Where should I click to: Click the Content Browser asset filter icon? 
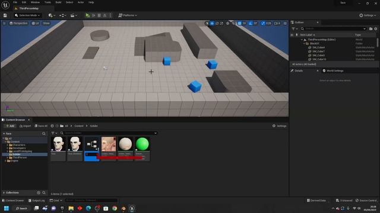coord(54,133)
